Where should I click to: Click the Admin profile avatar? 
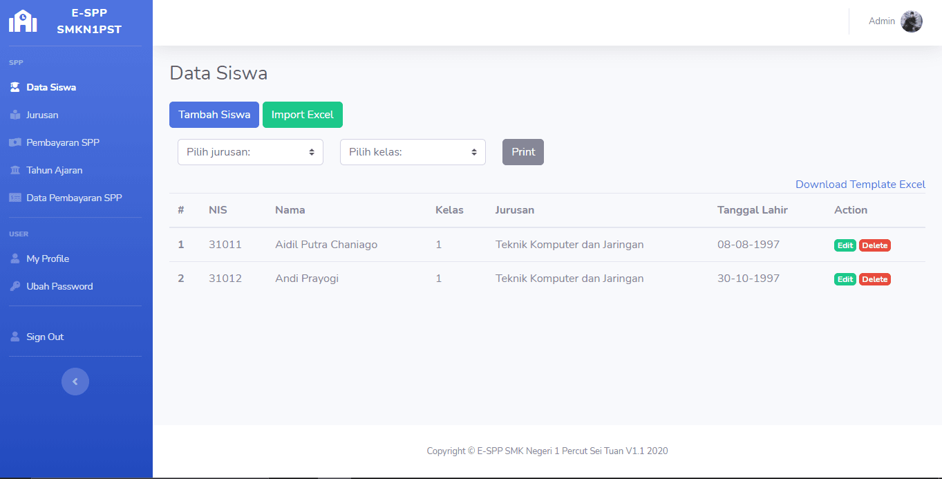click(911, 21)
